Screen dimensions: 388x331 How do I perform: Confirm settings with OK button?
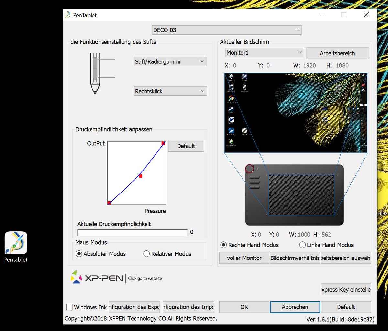(x=244, y=307)
